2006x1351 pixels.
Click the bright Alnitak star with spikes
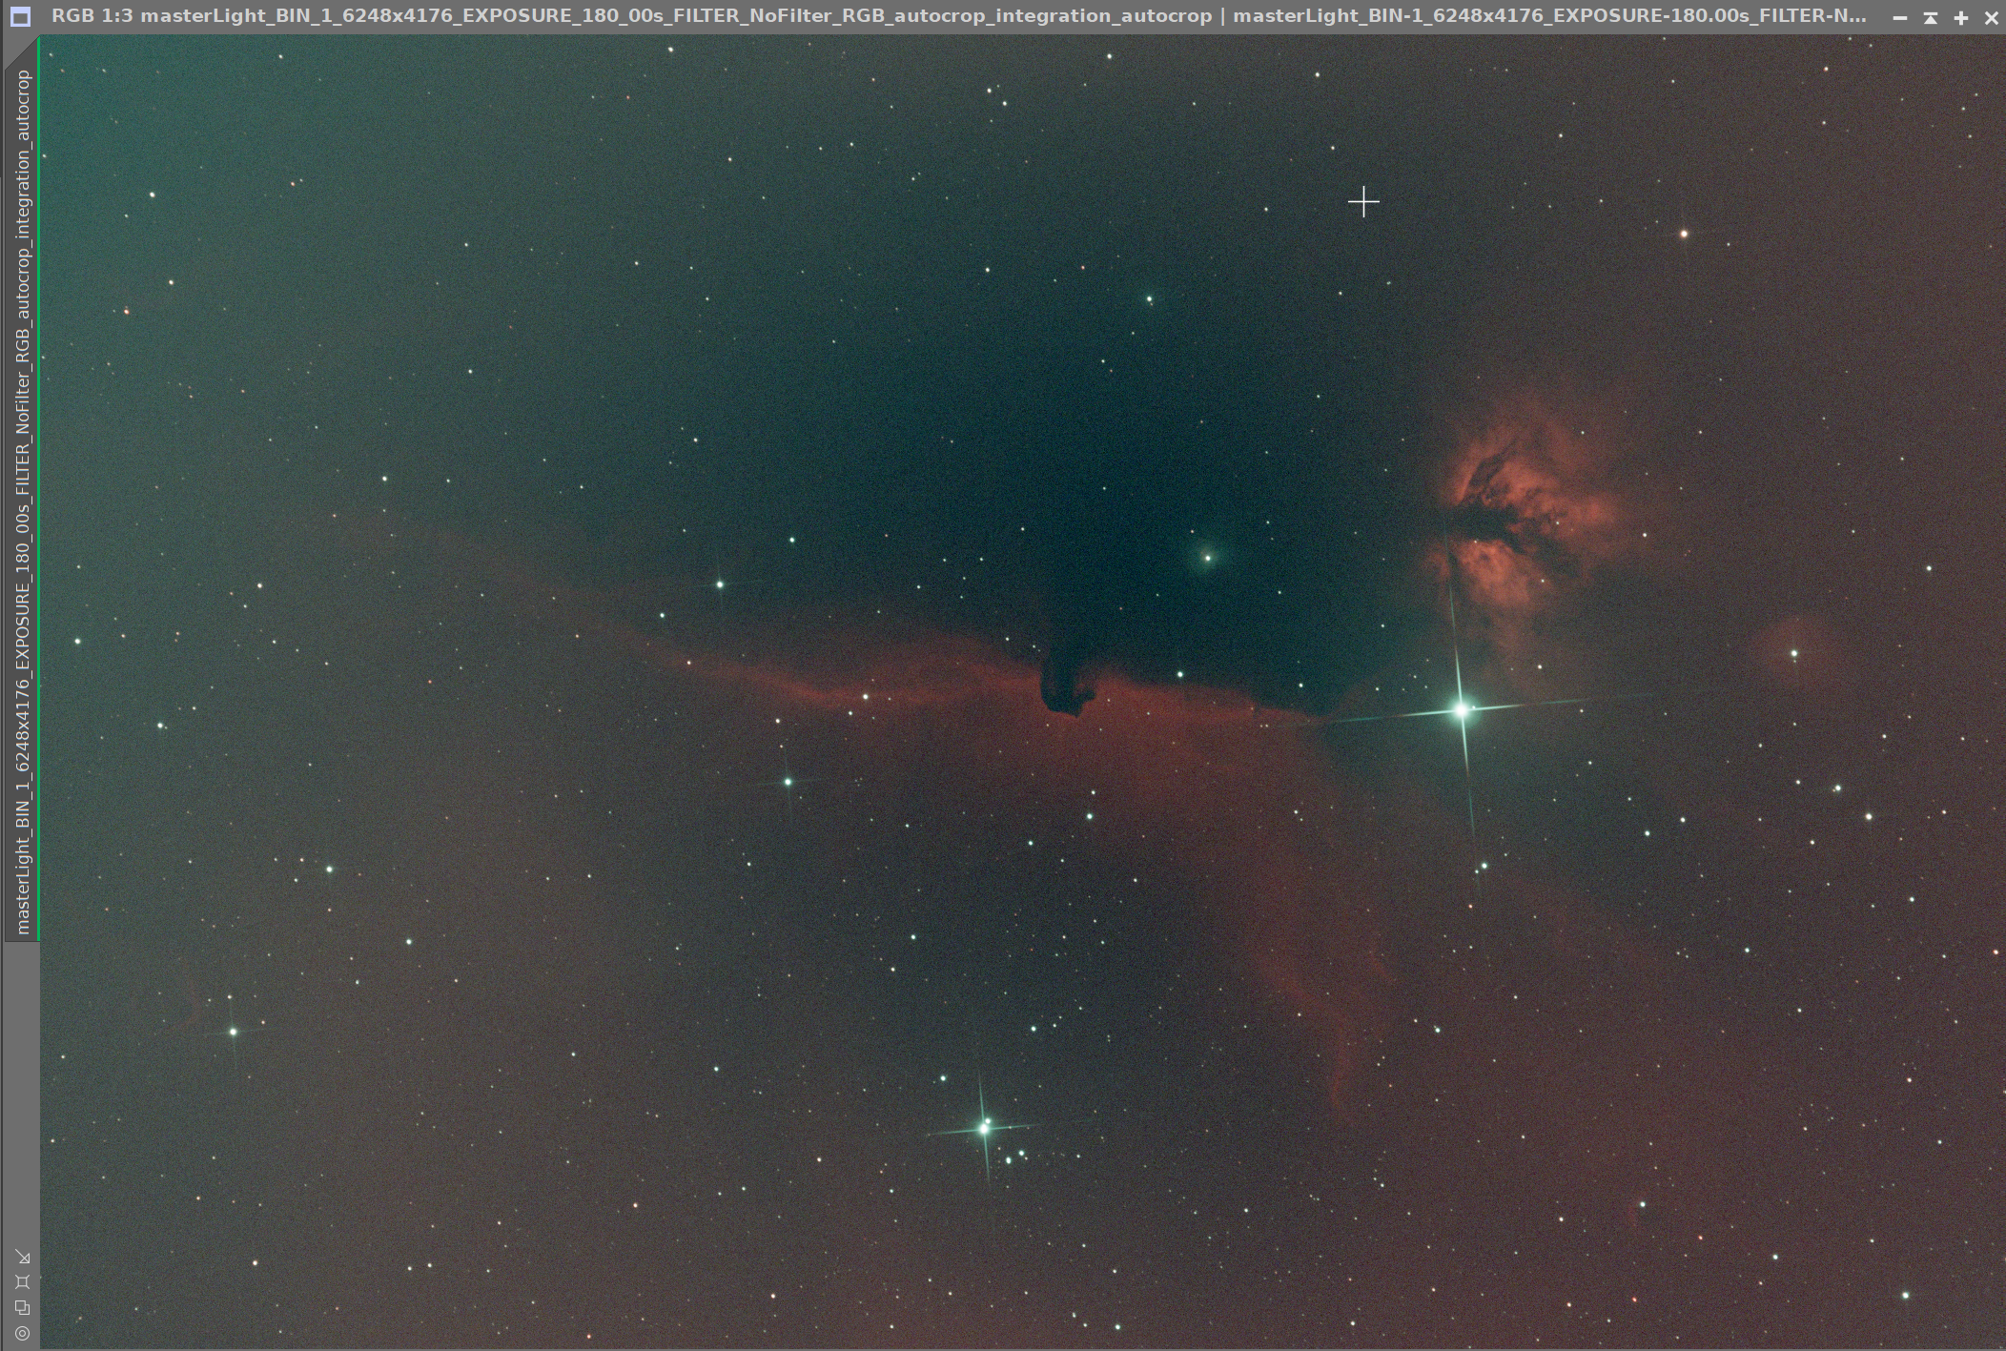pos(1461,710)
